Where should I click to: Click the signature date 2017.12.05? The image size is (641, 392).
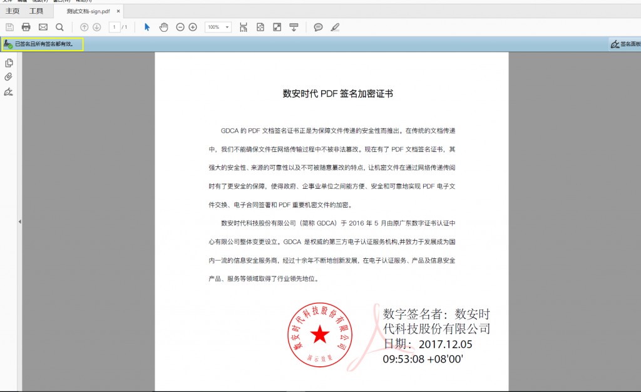[x=445, y=344]
